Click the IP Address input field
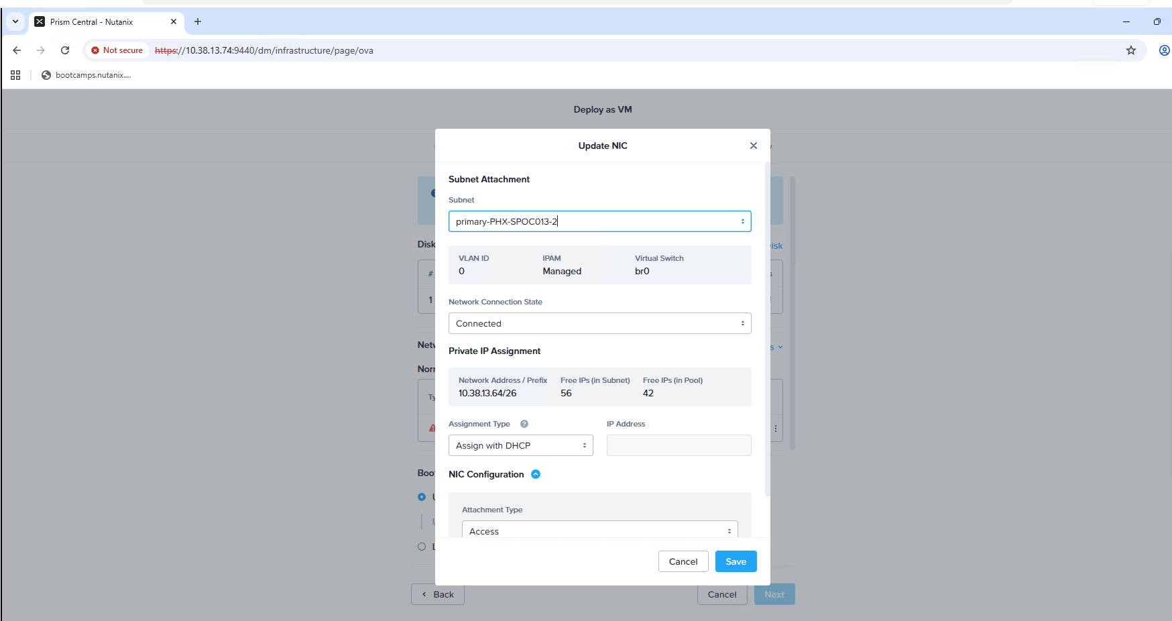The width and height of the screenshot is (1172, 621). point(679,445)
